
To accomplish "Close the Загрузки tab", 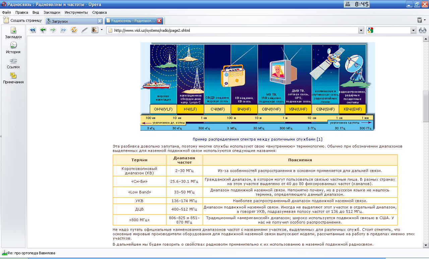I will point(100,21).
